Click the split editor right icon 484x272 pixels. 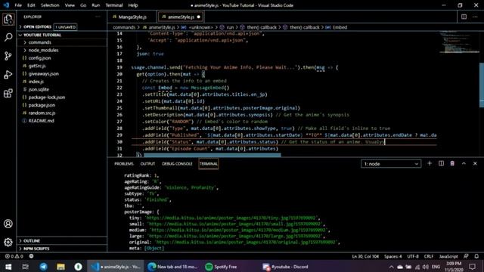point(464,17)
